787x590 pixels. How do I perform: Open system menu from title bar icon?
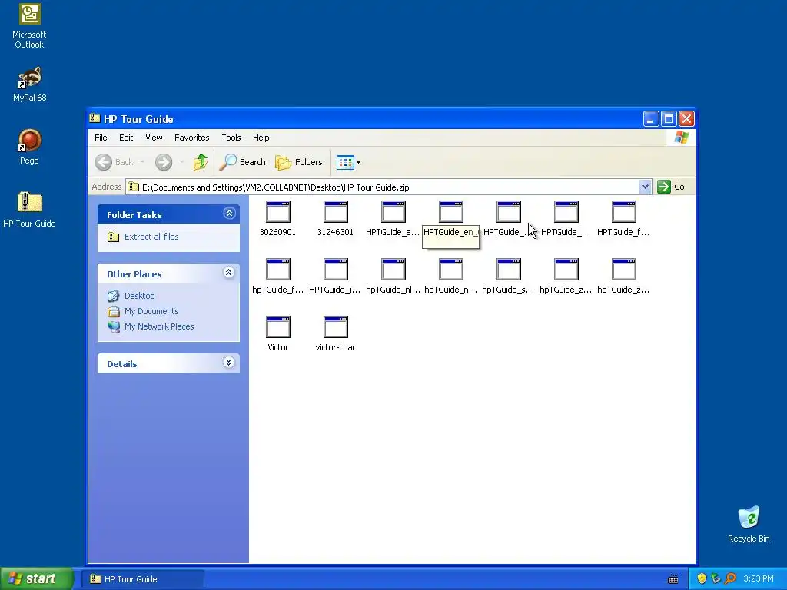95,118
